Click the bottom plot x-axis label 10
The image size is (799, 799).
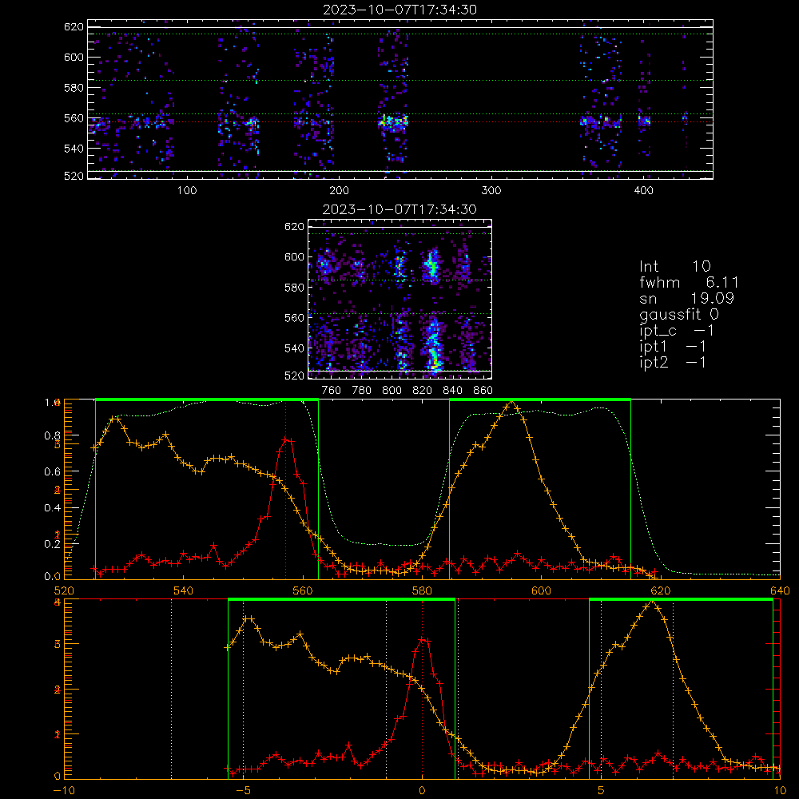[x=780, y=791]
